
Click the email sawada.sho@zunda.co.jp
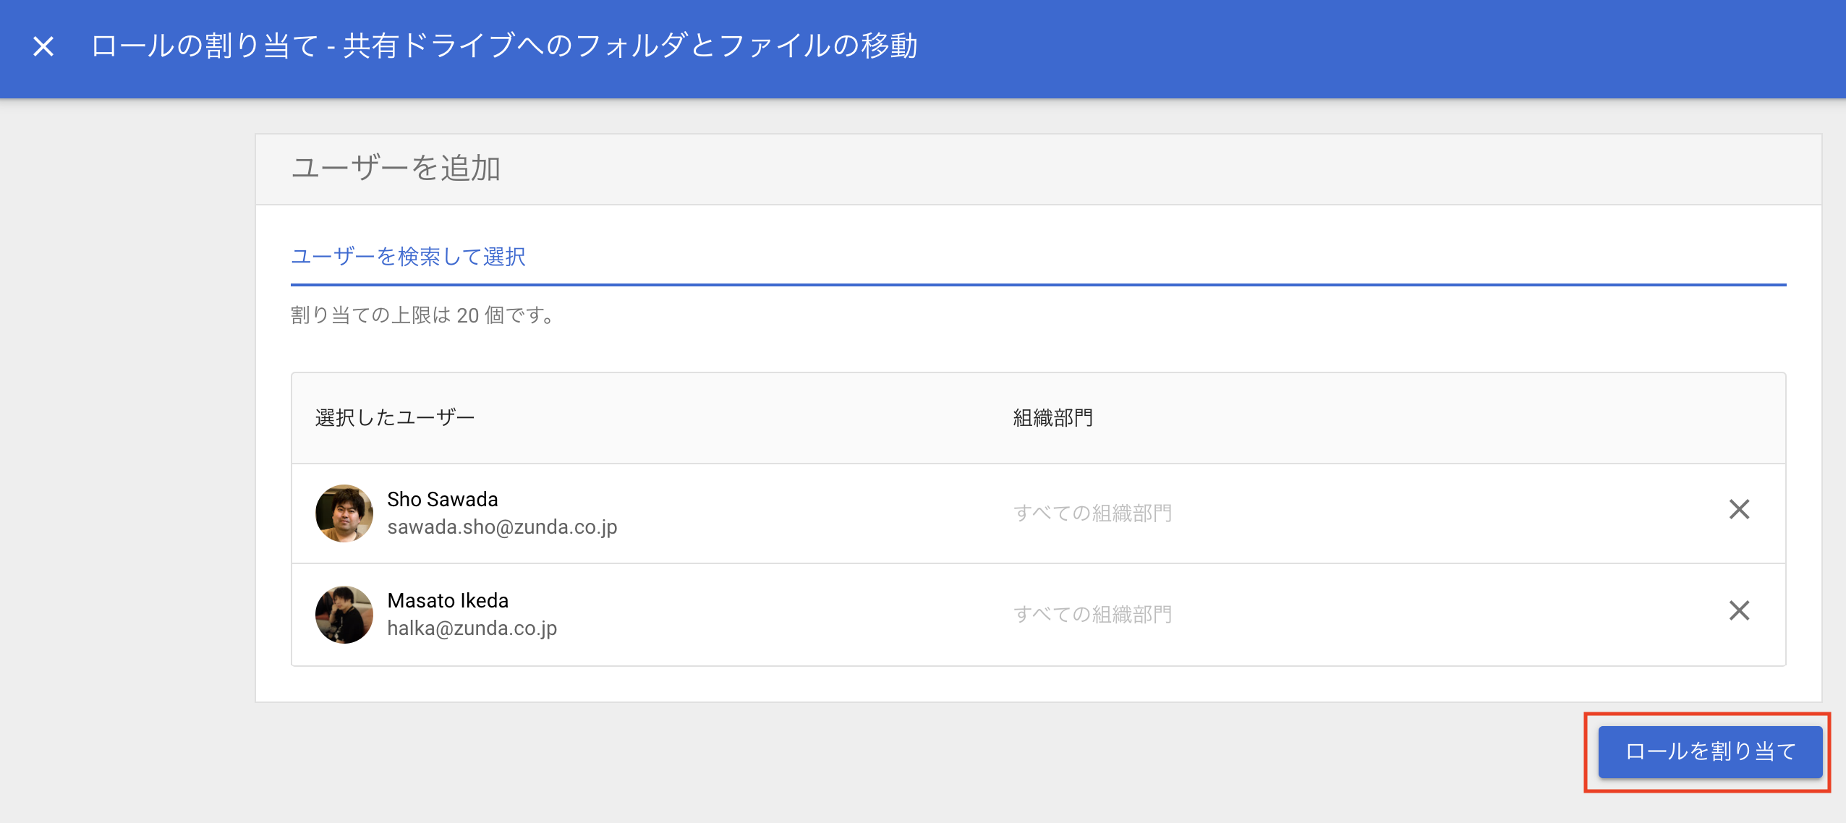[x=502, y=527]
